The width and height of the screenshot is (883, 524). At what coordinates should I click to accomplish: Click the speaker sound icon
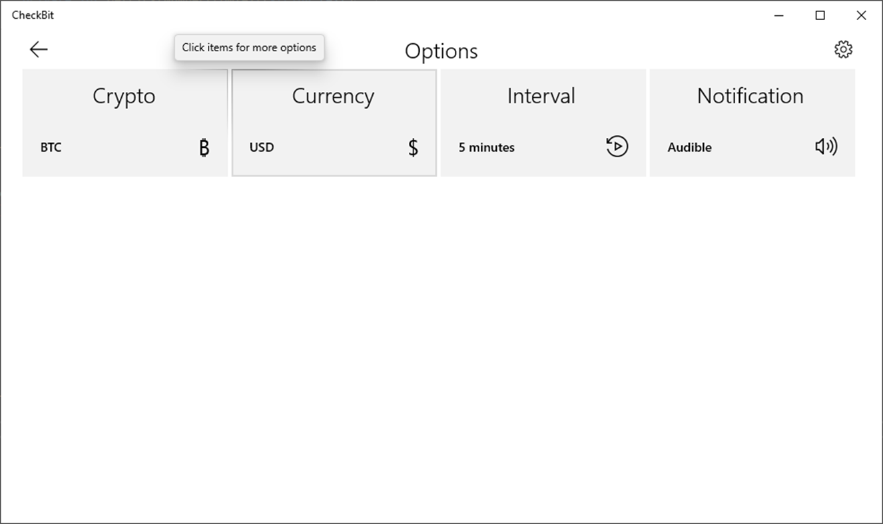click(826, 146)
